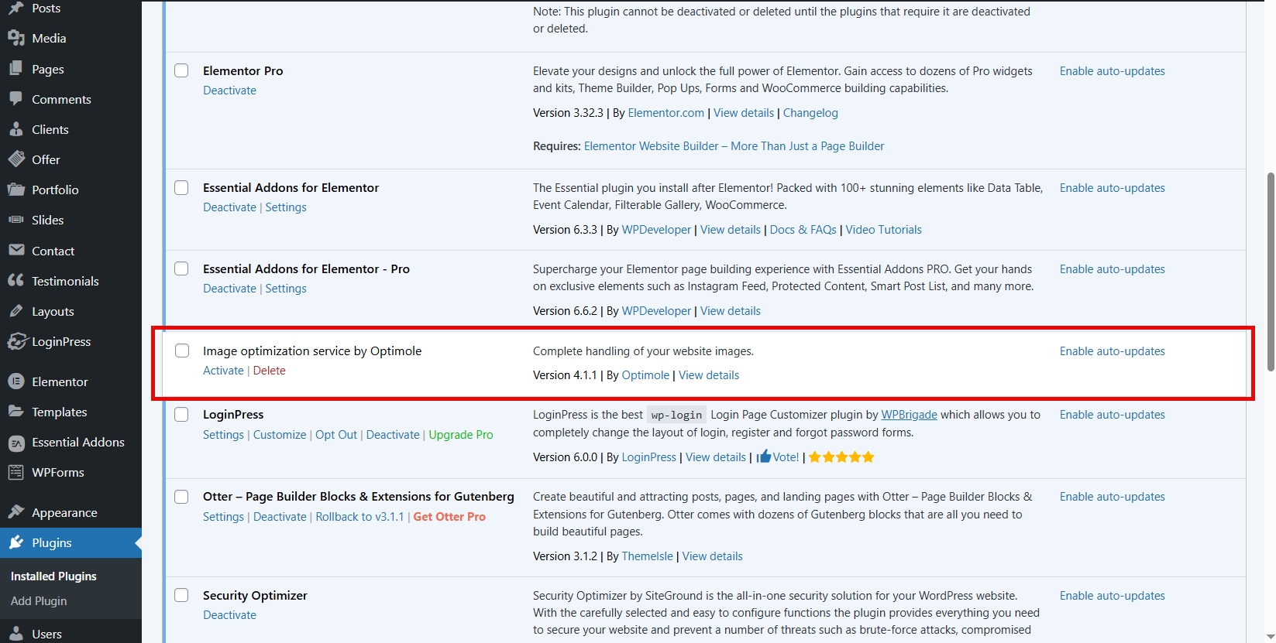The image size is (1276, 643).
Task: Open the Appearance menu
Action: (x=64, y=512)
